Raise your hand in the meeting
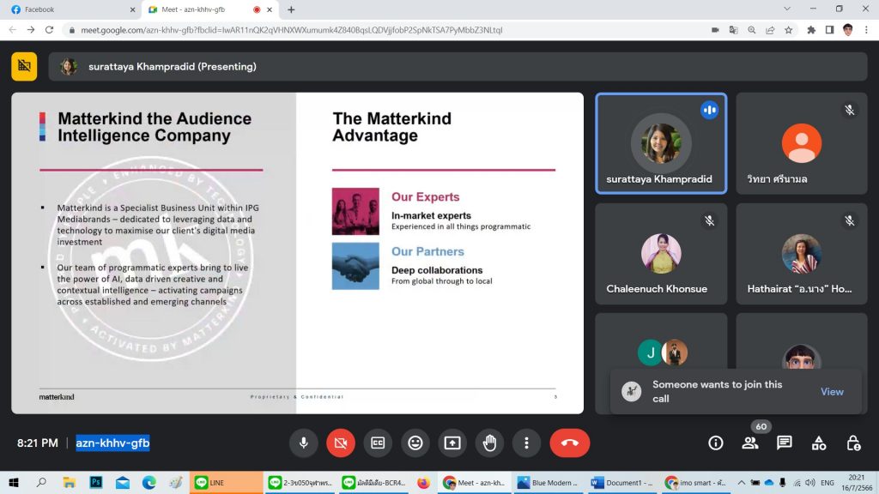879x494 pixels. (x=489, y=443)
